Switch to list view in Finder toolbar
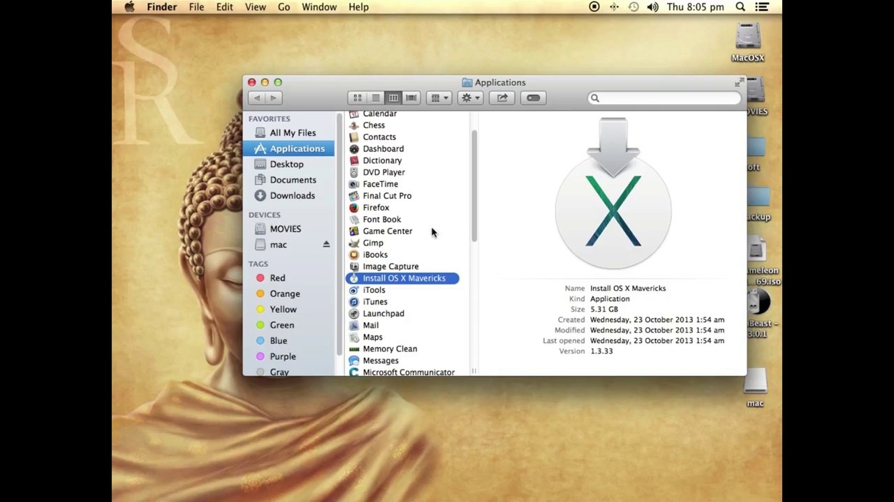This screenshot has width=894, height=502. tap(376, 98)
